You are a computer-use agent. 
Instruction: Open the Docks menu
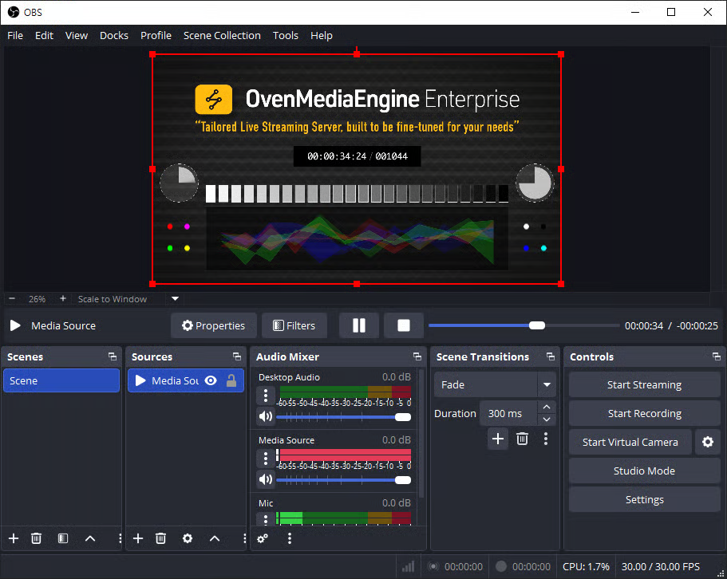coord(114,35)
